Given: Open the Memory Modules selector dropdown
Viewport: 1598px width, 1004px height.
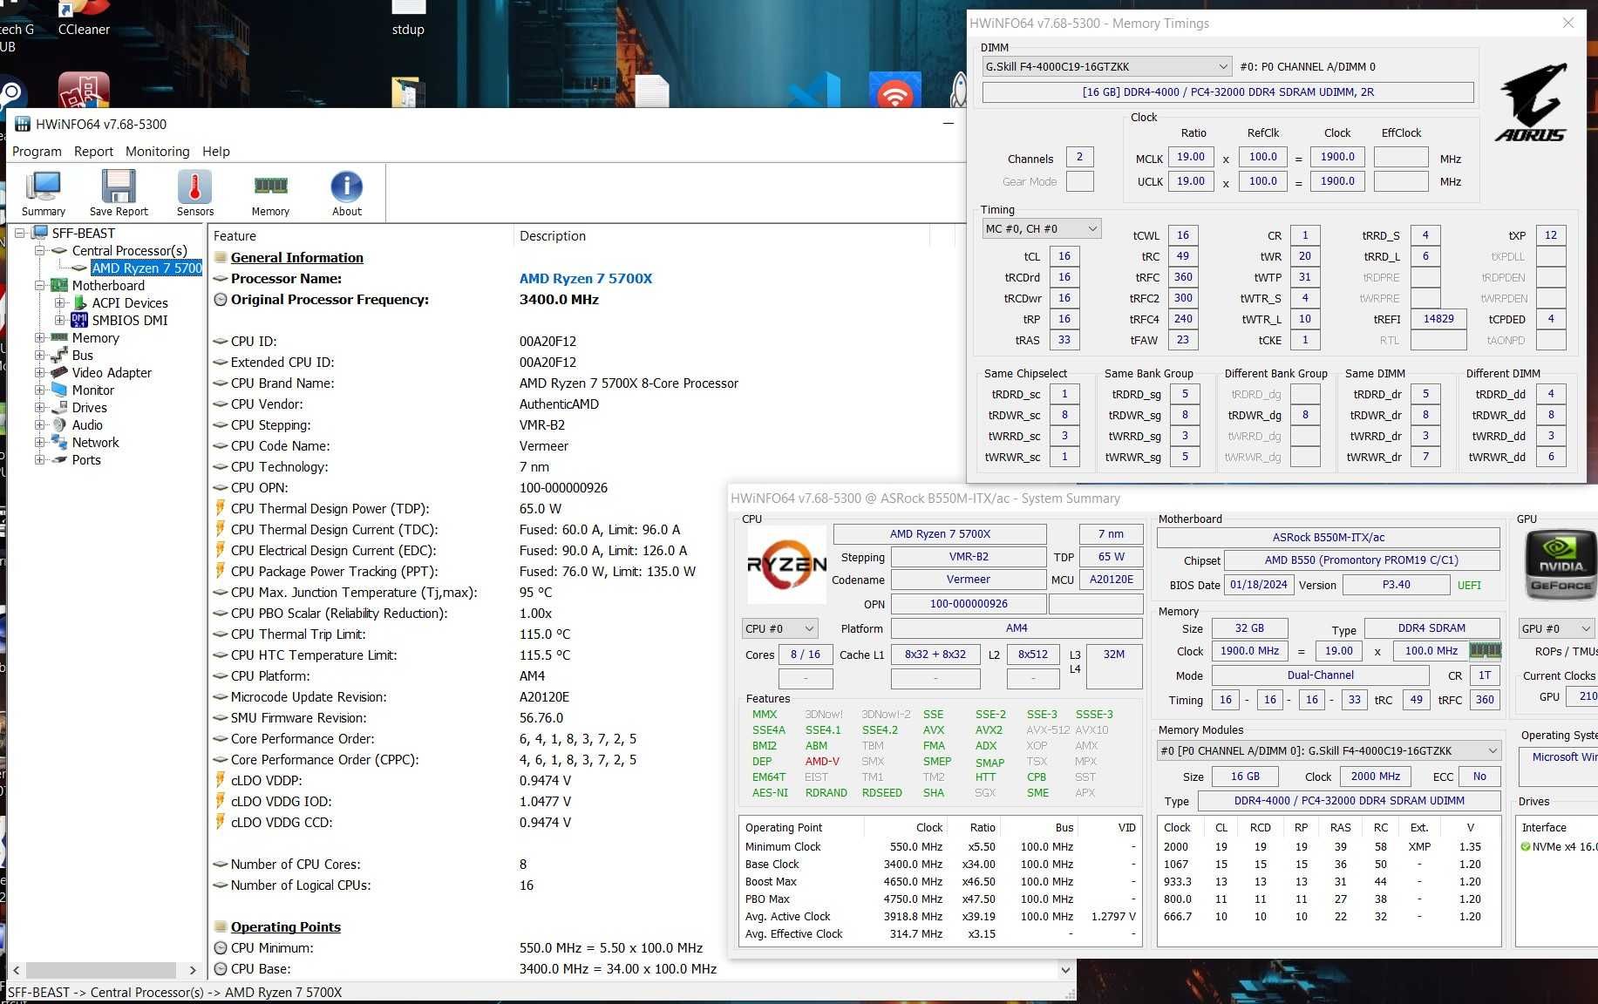Looking at the screenshot, I should click(1329, 750).
